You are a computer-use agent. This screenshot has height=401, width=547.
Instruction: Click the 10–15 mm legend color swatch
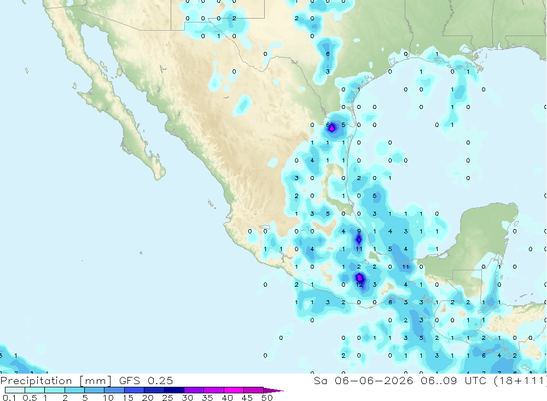[114, 390]
